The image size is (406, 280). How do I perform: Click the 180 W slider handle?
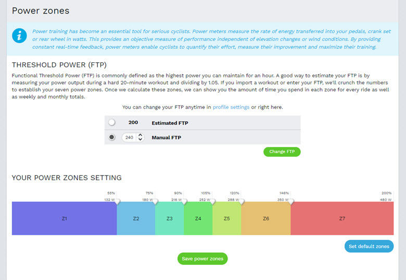coord(155,202)
